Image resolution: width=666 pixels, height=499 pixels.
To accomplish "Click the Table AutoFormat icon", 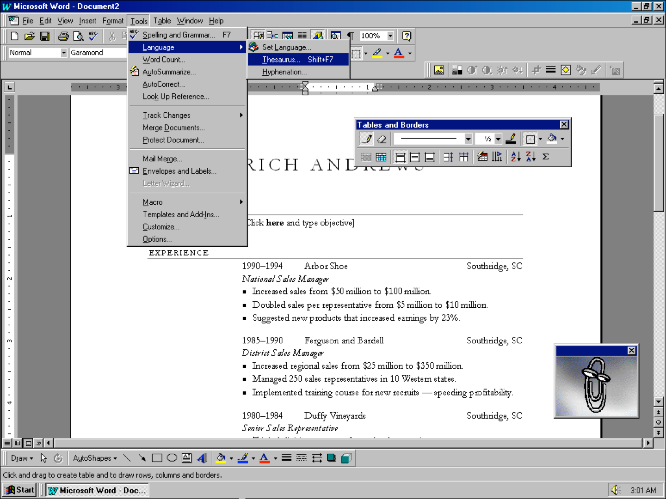I will (x=482, y=157).
